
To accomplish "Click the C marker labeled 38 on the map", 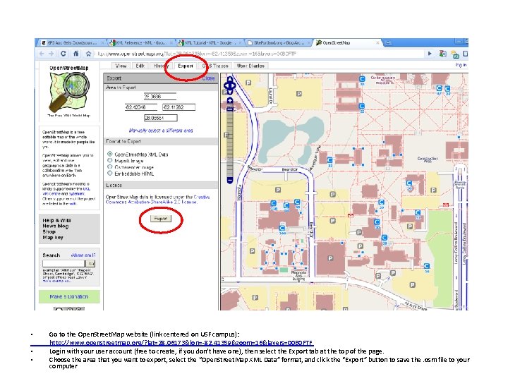I will point(361,79).
